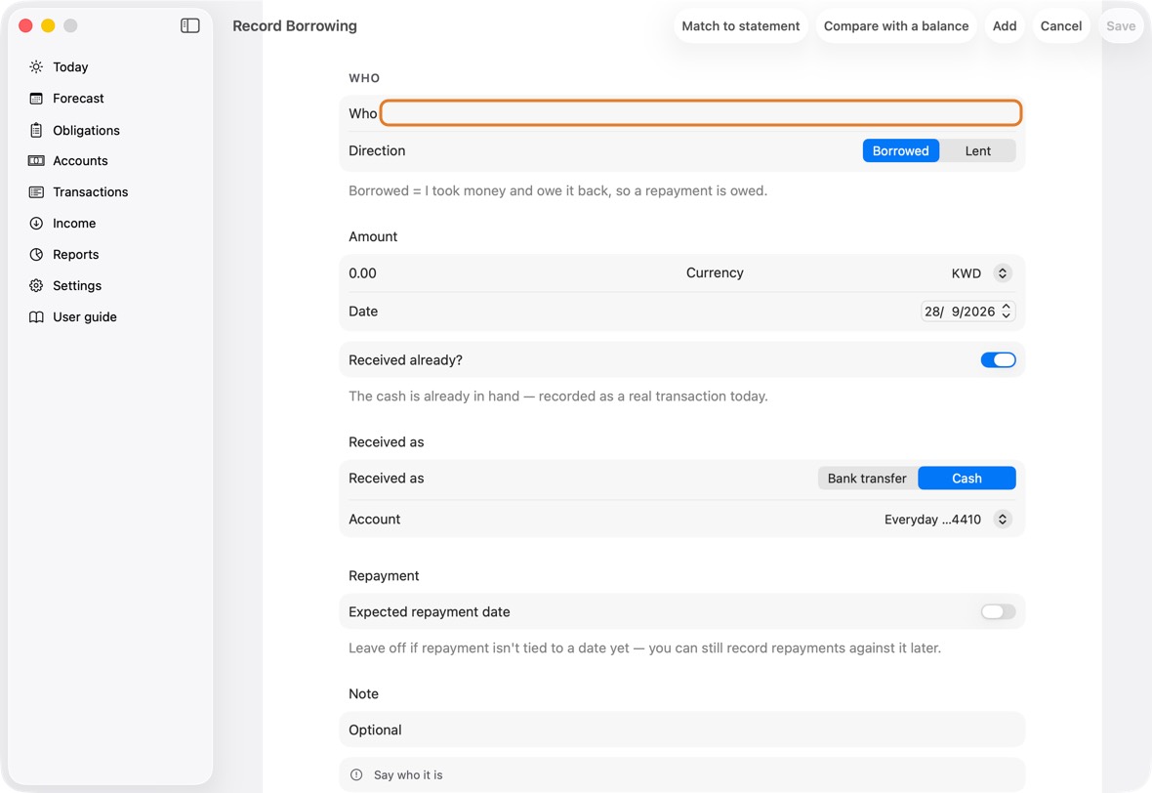Toggle the sidebar visibility icon

pos(189,25)
